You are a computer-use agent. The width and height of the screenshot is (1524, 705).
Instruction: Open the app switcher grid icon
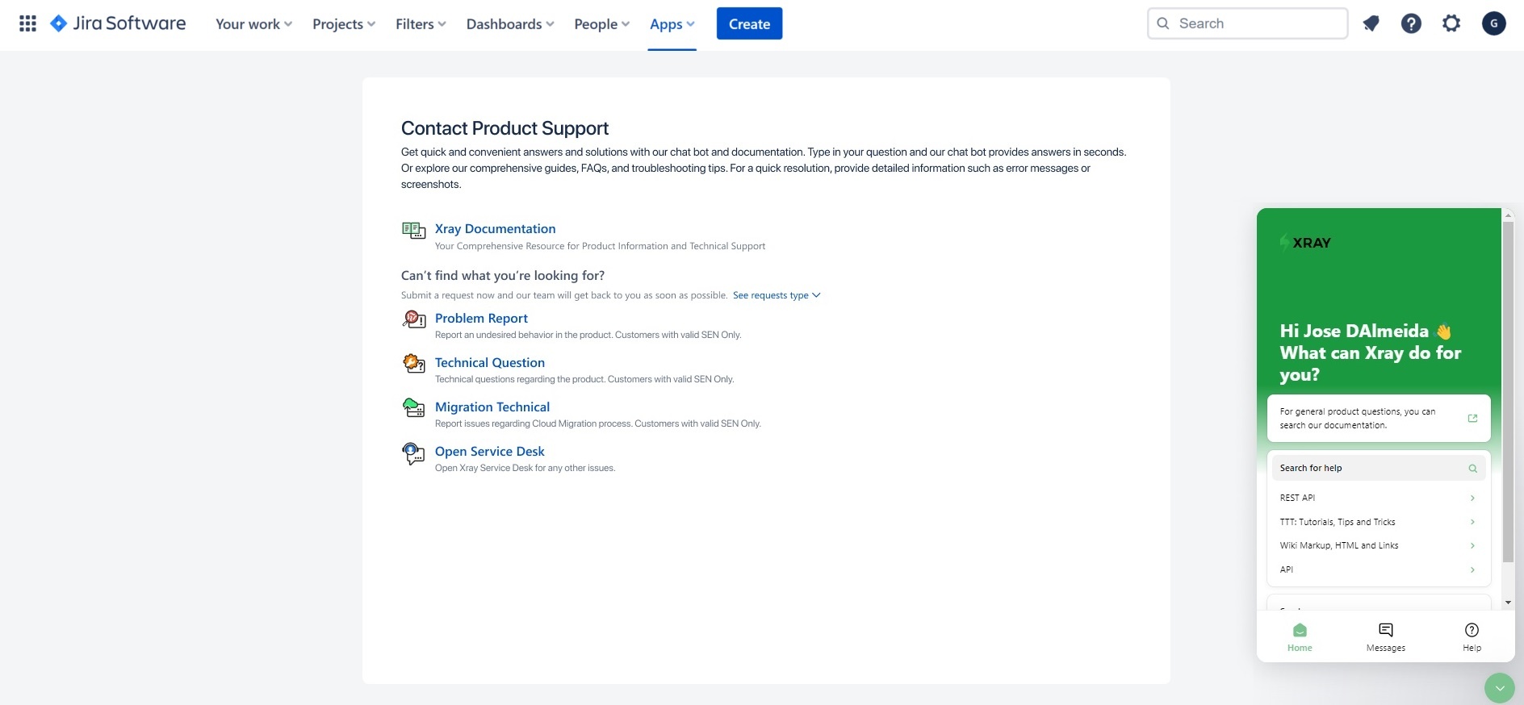[x=27, y=23]
